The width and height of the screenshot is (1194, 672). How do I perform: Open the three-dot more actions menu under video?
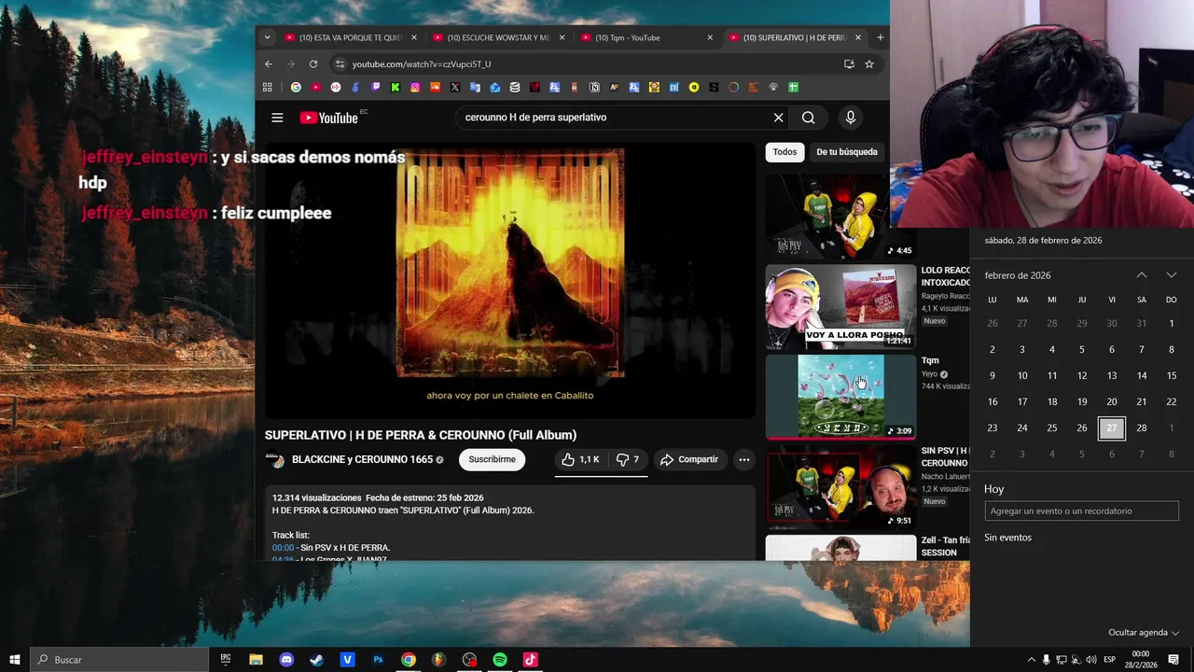click(743, 459)
